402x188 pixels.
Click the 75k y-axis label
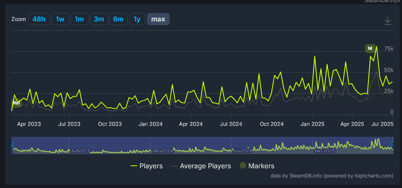pyautogui.click(x=389, y=49)
